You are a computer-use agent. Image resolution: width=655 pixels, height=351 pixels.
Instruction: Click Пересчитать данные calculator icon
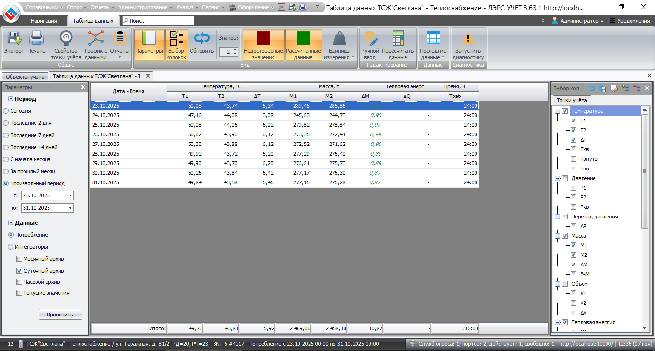click(x=398, y=38)
